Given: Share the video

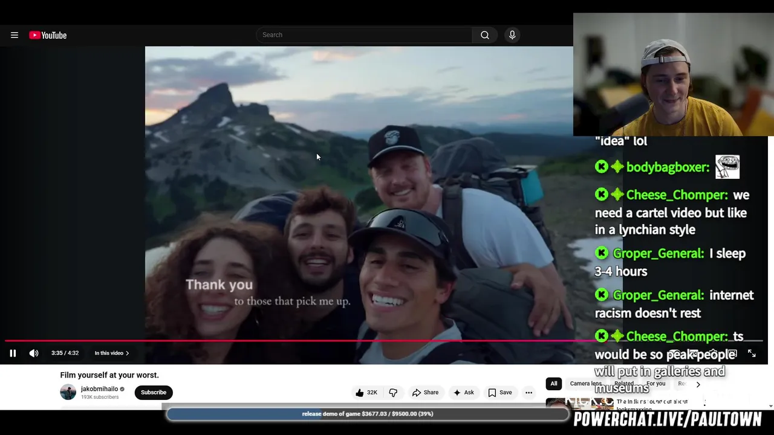Looking at the screenshot, I should (425, 392).
